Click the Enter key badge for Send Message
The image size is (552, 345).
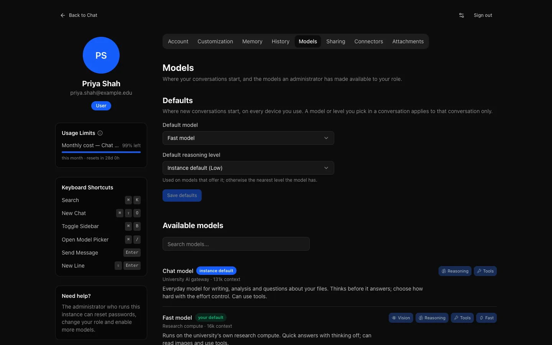[x=132, y=253]
